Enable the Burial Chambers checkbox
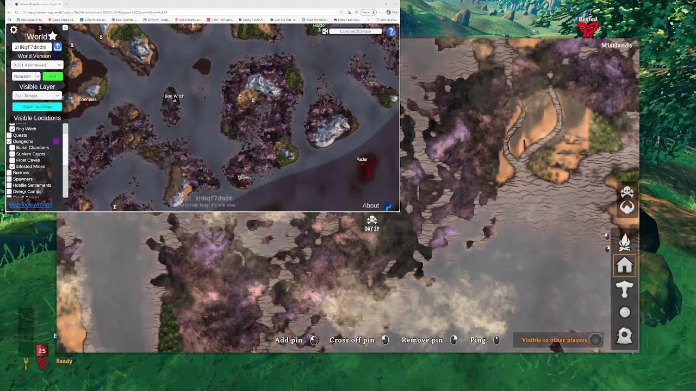This screenshot has height=391, width=696. point(12,148)
